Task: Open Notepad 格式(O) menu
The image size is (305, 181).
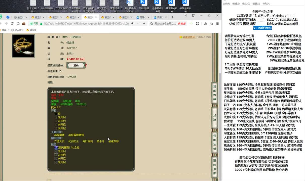Action: pyautogui.click(x=246, y=4)
